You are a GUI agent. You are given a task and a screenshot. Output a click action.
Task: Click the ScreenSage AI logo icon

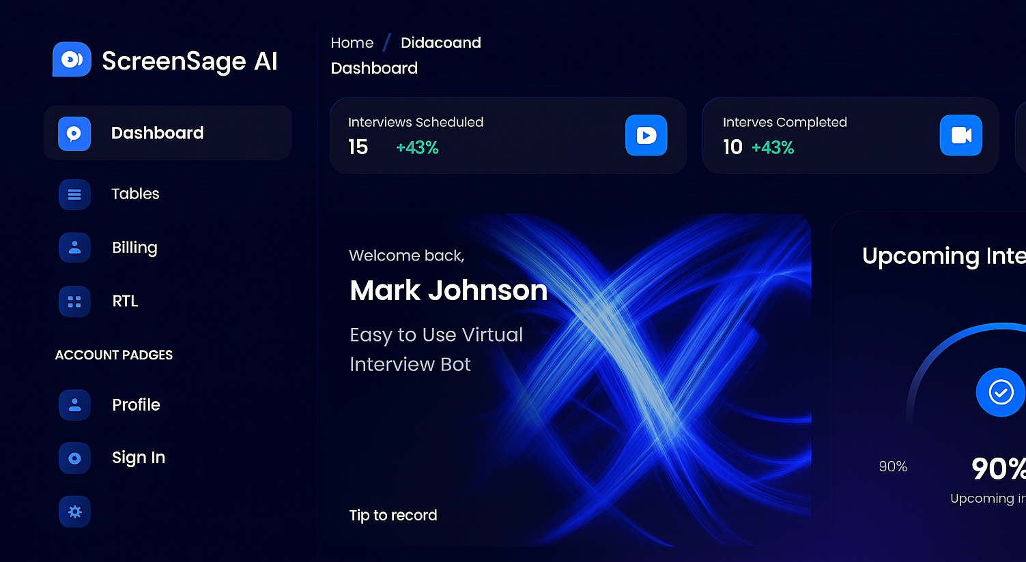click(72, 60)
